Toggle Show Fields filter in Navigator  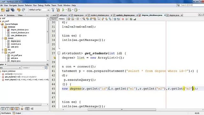(8, 109)
